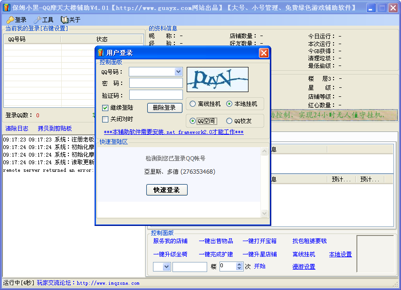Increase the 楼 count spinner

coord(239,264)
